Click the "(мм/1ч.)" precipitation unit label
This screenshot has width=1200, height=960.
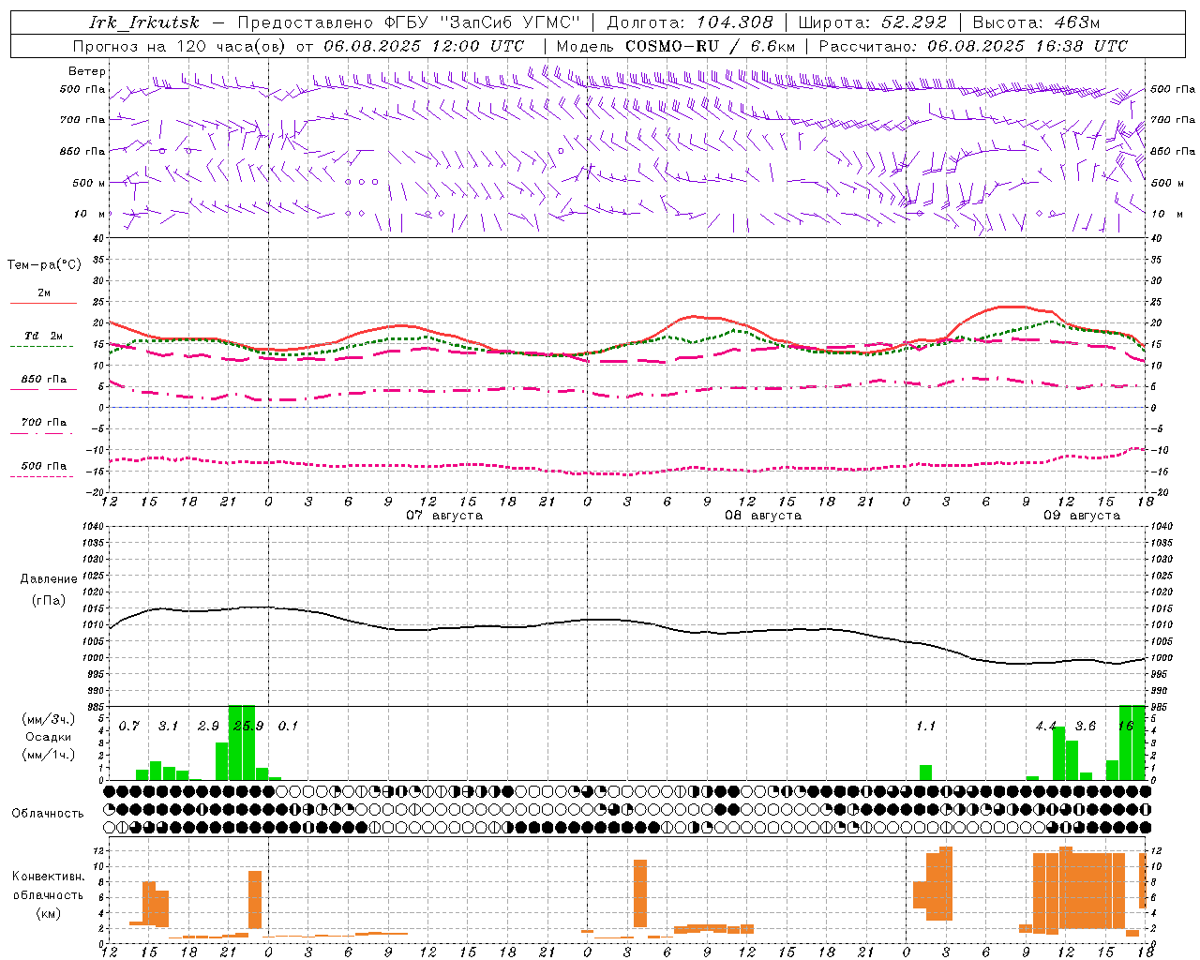(49, 755)
